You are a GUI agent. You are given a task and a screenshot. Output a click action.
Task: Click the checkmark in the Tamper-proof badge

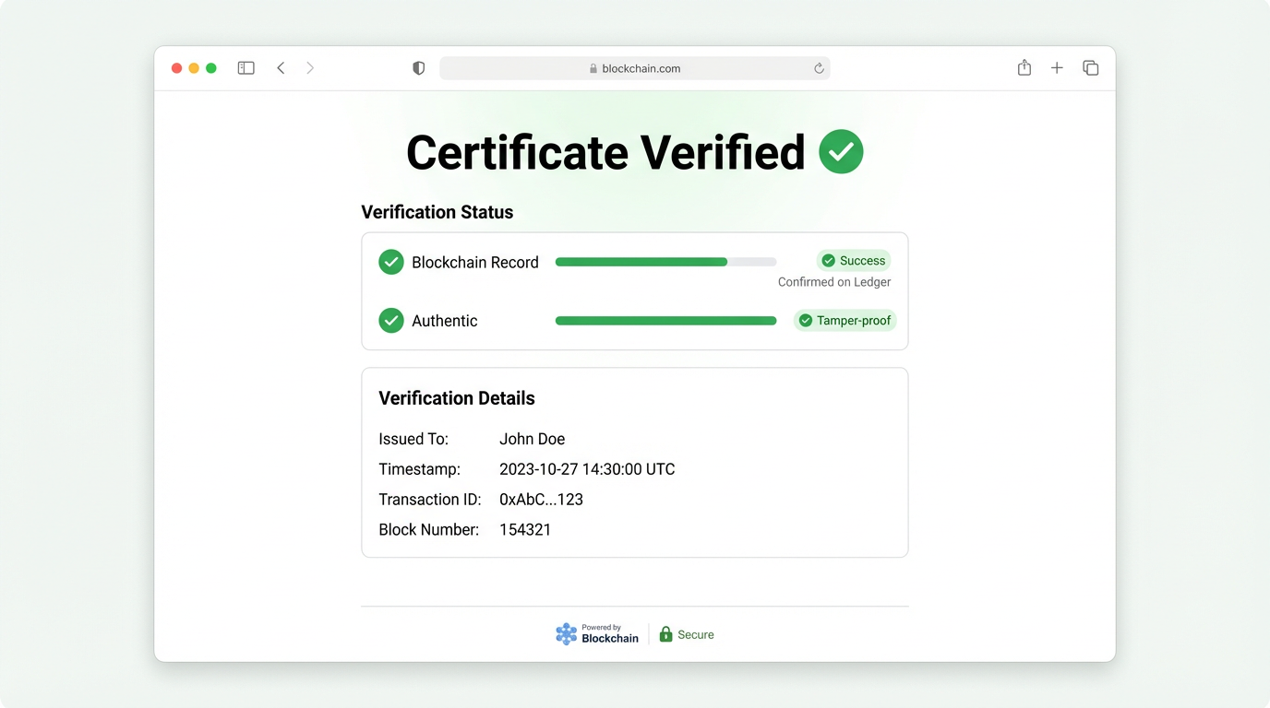click(x=804, y=320)
